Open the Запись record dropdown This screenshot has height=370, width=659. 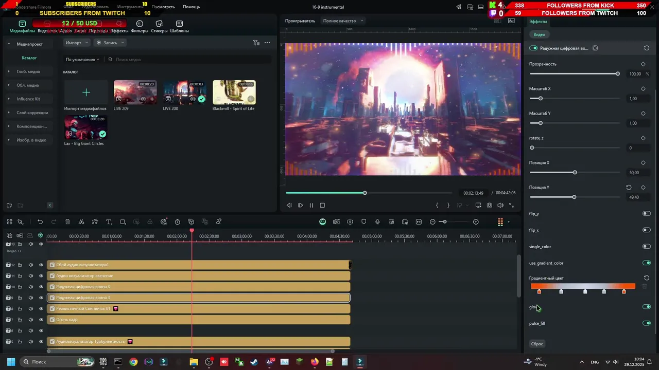point(110,43)
